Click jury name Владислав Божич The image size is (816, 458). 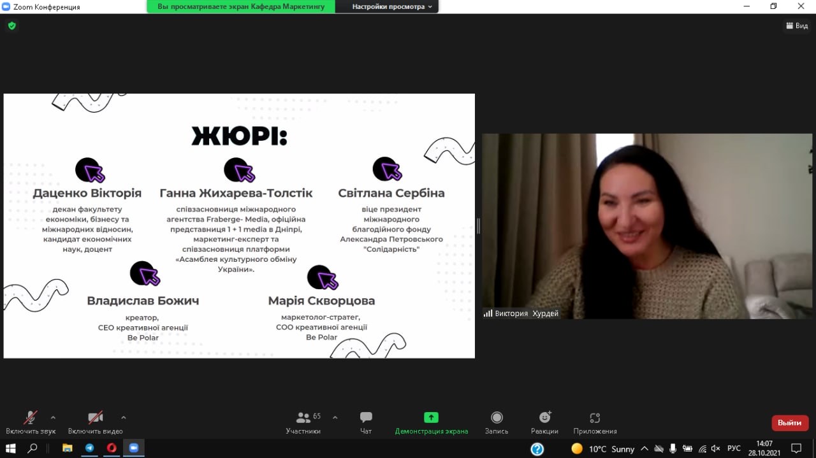click(143, 301)
